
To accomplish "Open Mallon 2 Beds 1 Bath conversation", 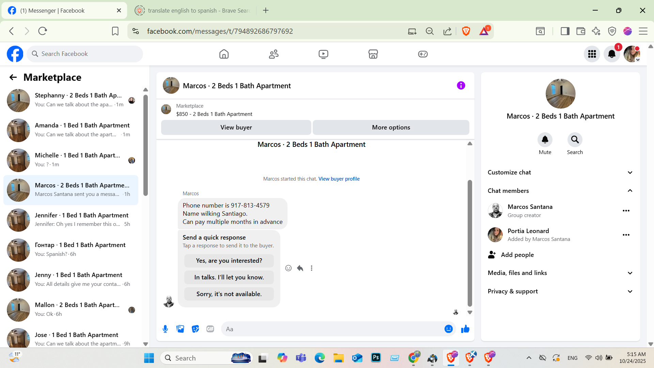I will (71, 310).
